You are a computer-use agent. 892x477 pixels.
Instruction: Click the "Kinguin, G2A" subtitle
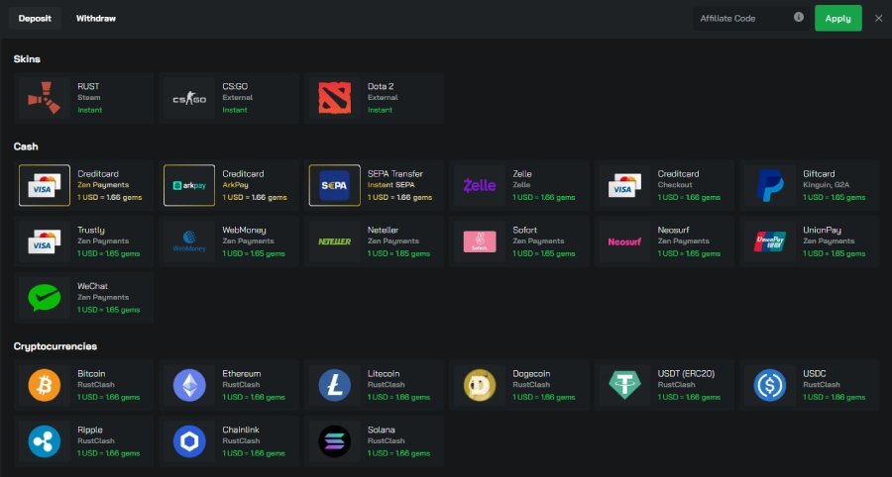pos(827,185)
